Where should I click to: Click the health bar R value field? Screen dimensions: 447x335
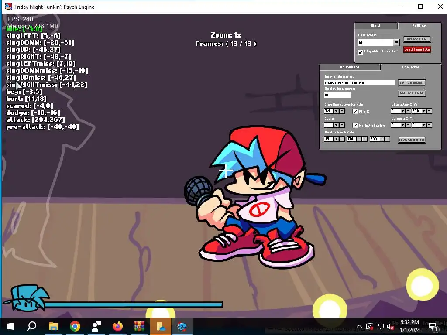click(329, 139)
